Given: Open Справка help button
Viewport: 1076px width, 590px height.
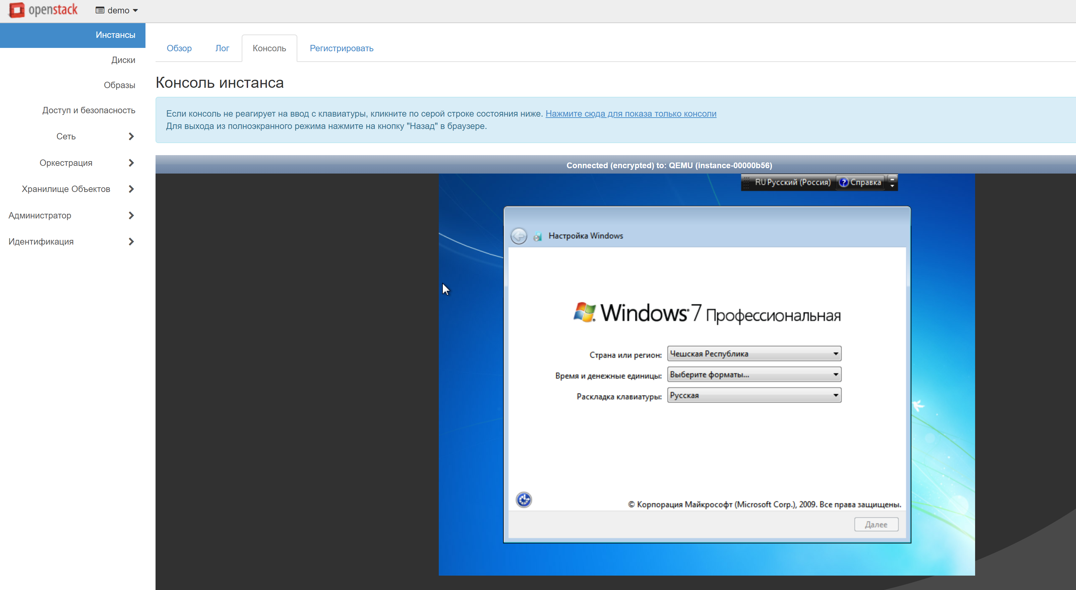Looking at the screenshot, I should (860, 183).
